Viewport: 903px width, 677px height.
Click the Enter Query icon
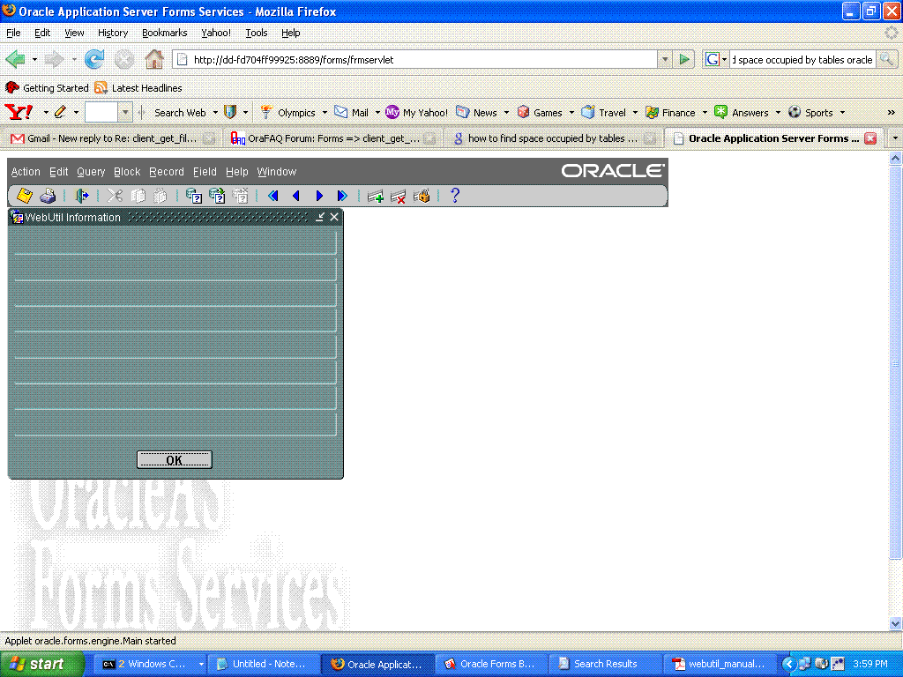click(x=194, y=196)
